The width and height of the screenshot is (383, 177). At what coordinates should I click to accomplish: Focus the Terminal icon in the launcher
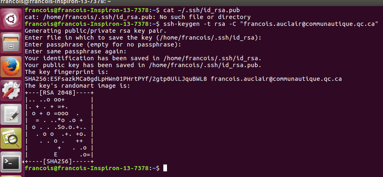(11, 162)
